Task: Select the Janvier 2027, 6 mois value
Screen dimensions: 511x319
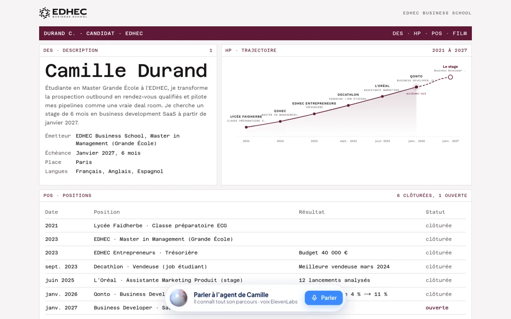Action: coord(108,153)
